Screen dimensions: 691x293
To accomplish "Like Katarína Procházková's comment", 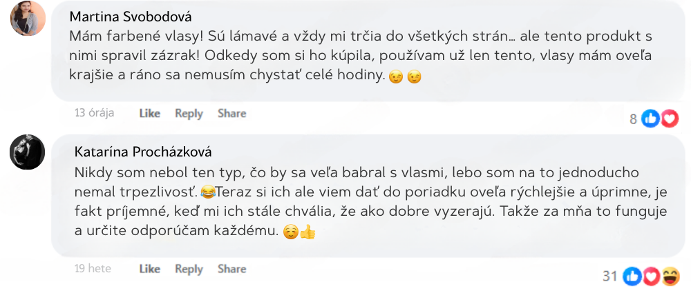I will coord(149,269).
